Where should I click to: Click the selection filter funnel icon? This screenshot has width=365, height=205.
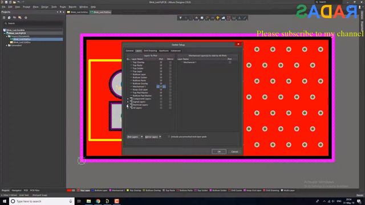(x=180, y=18)
